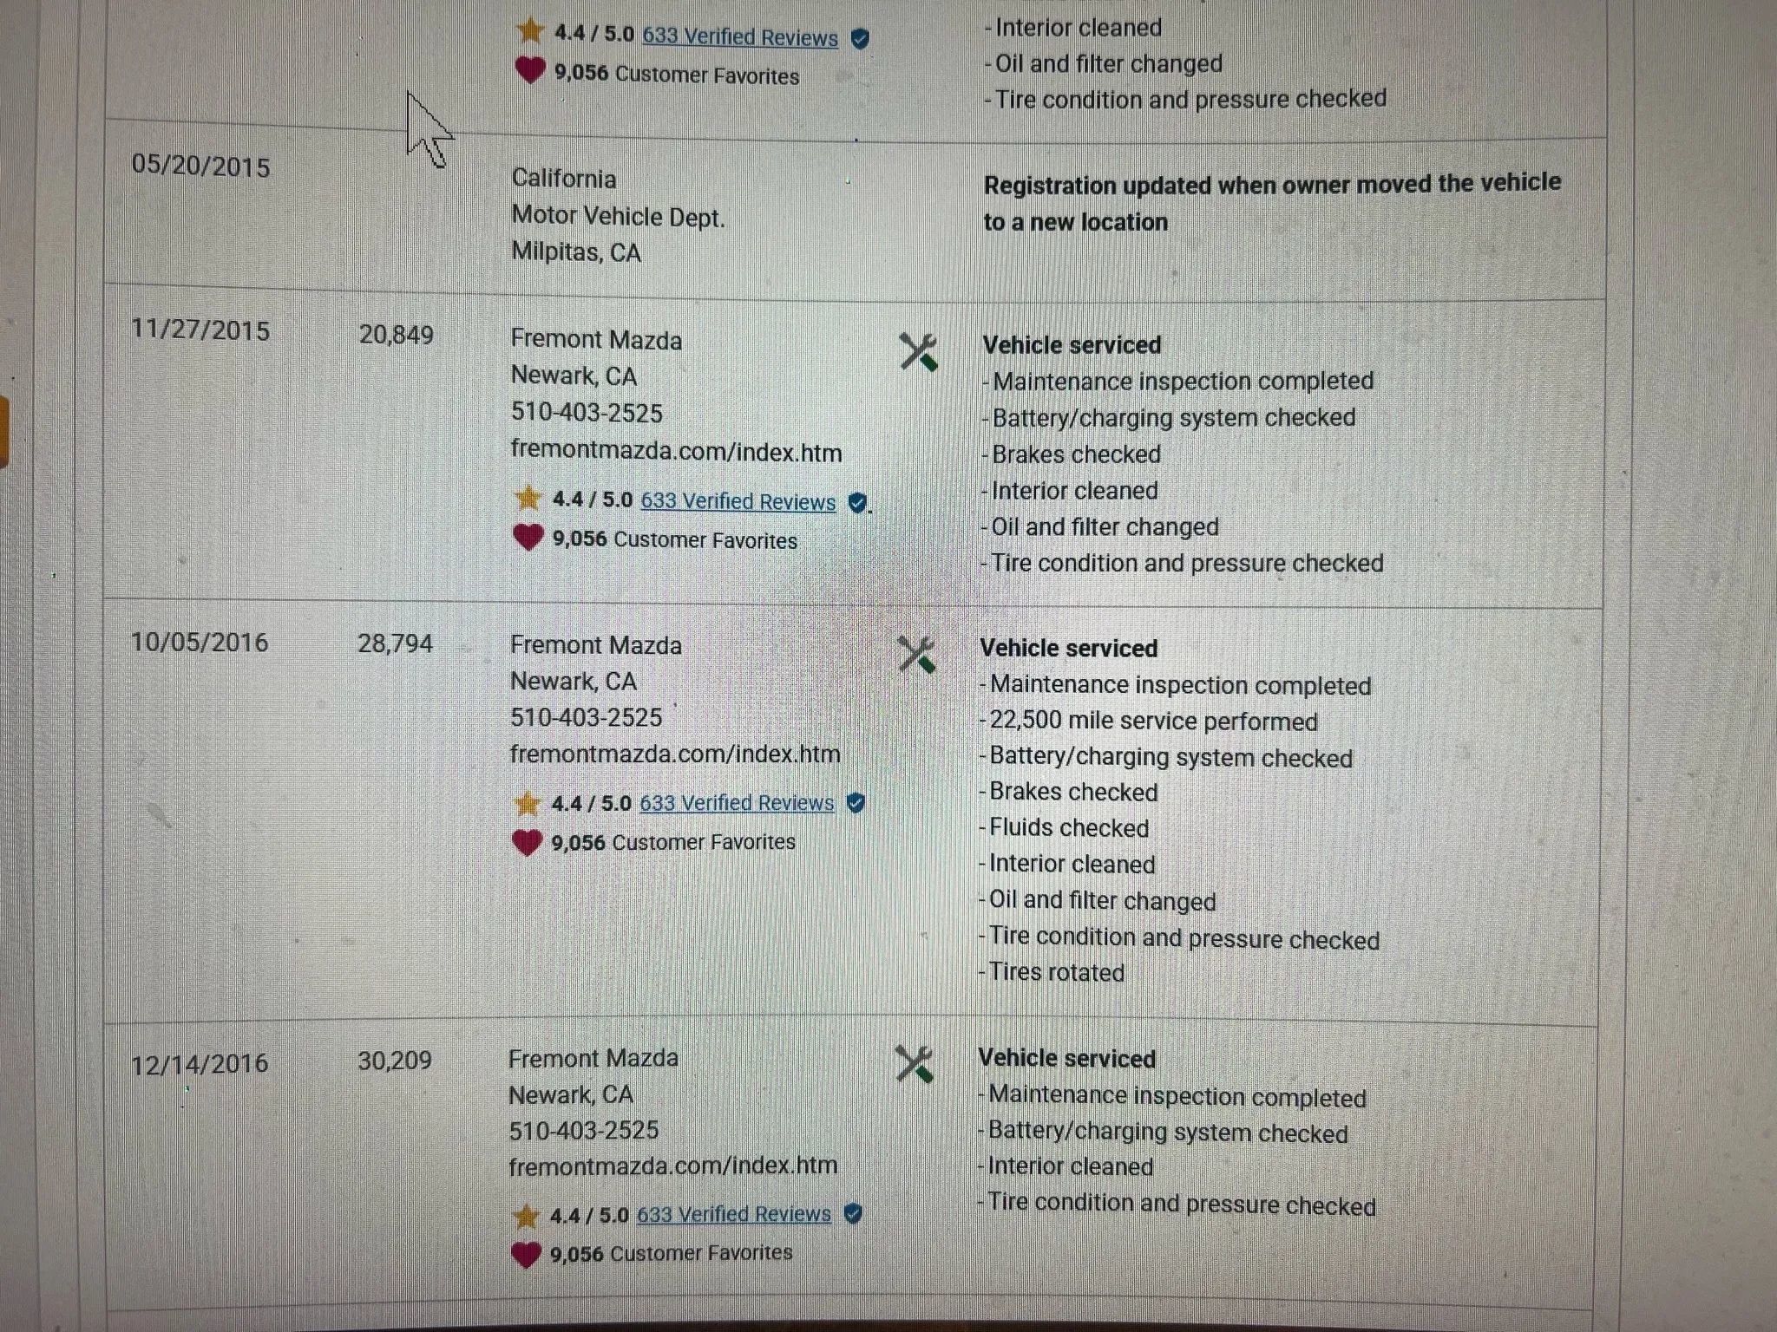1777x1332 pixels.
Task: Open 633 Verified Reviews for the 10/05/2016 service
Action: tap(737, 803)
